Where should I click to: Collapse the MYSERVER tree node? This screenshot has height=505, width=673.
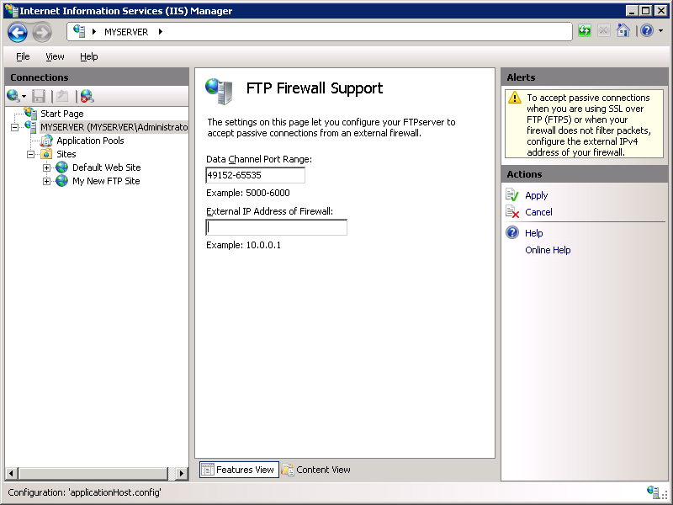(x=14, y=128)
